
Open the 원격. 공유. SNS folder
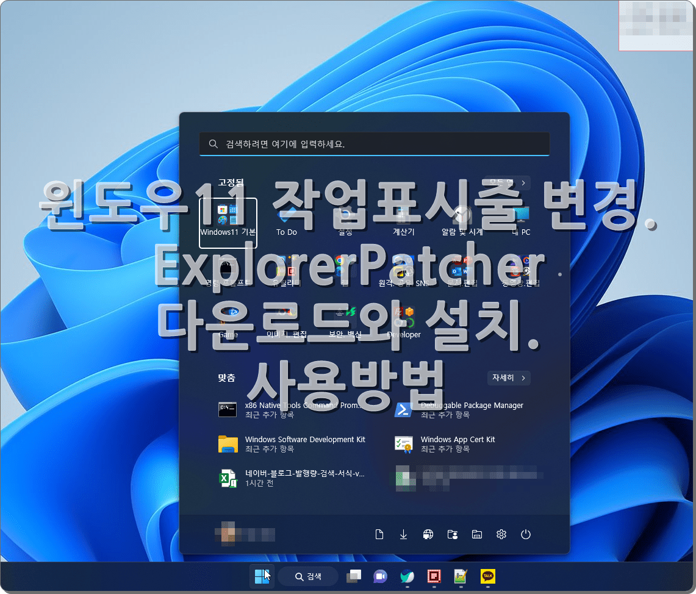coord(403,271)
